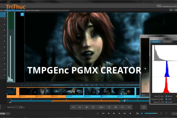Select Manual scale radio button
Screen dimensions: 177x118
[166, 96]
